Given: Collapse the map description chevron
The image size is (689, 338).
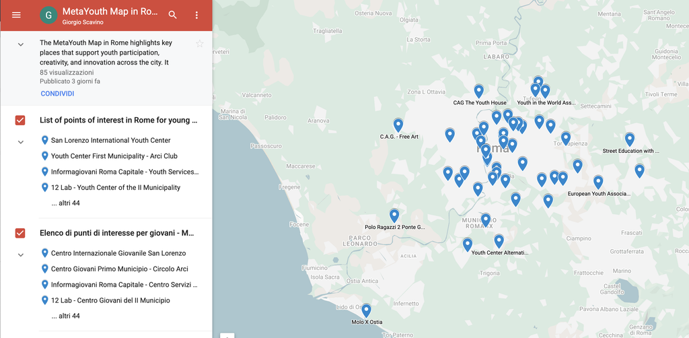Looking at the screenshot, I should coord(21,44).
